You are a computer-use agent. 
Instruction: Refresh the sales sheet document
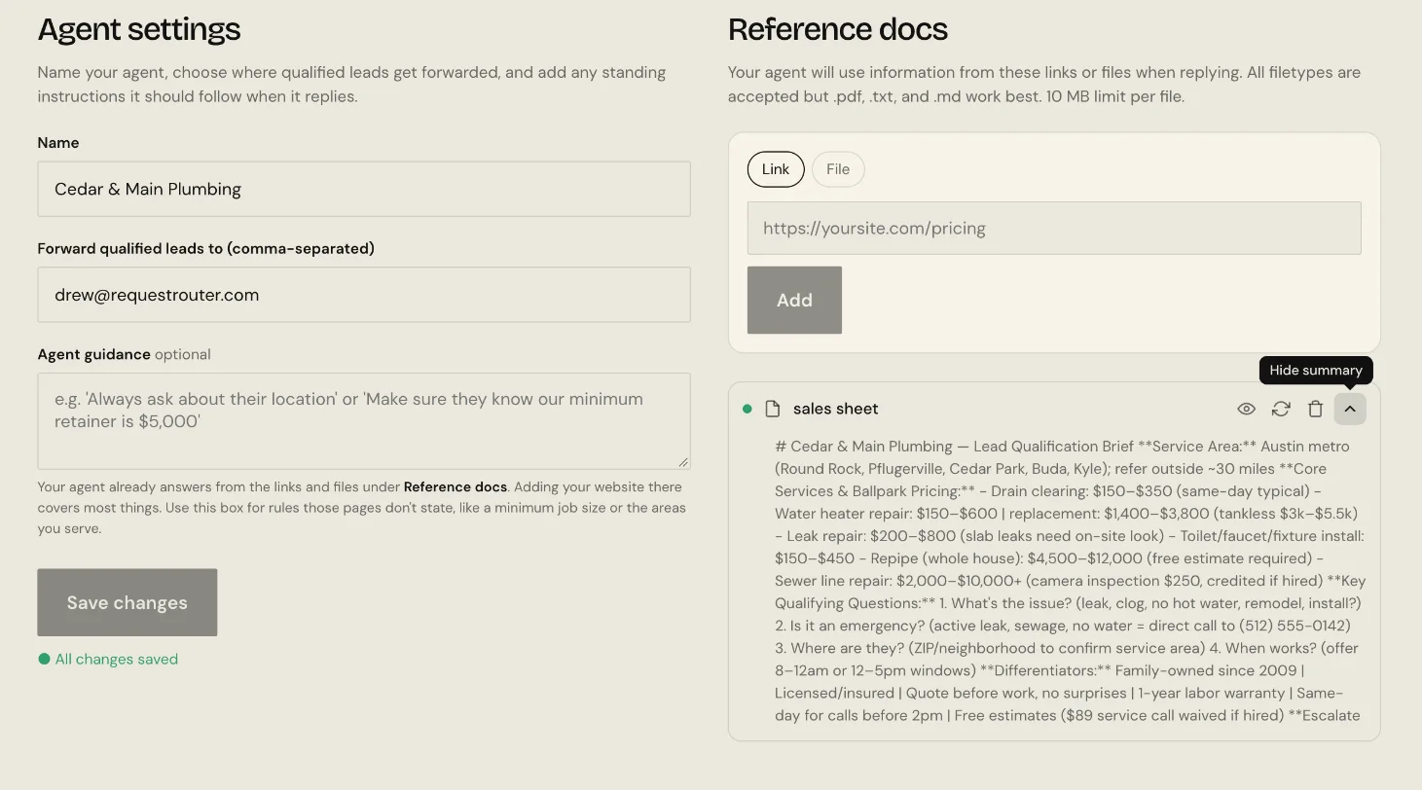click(x=1281, y=410)
